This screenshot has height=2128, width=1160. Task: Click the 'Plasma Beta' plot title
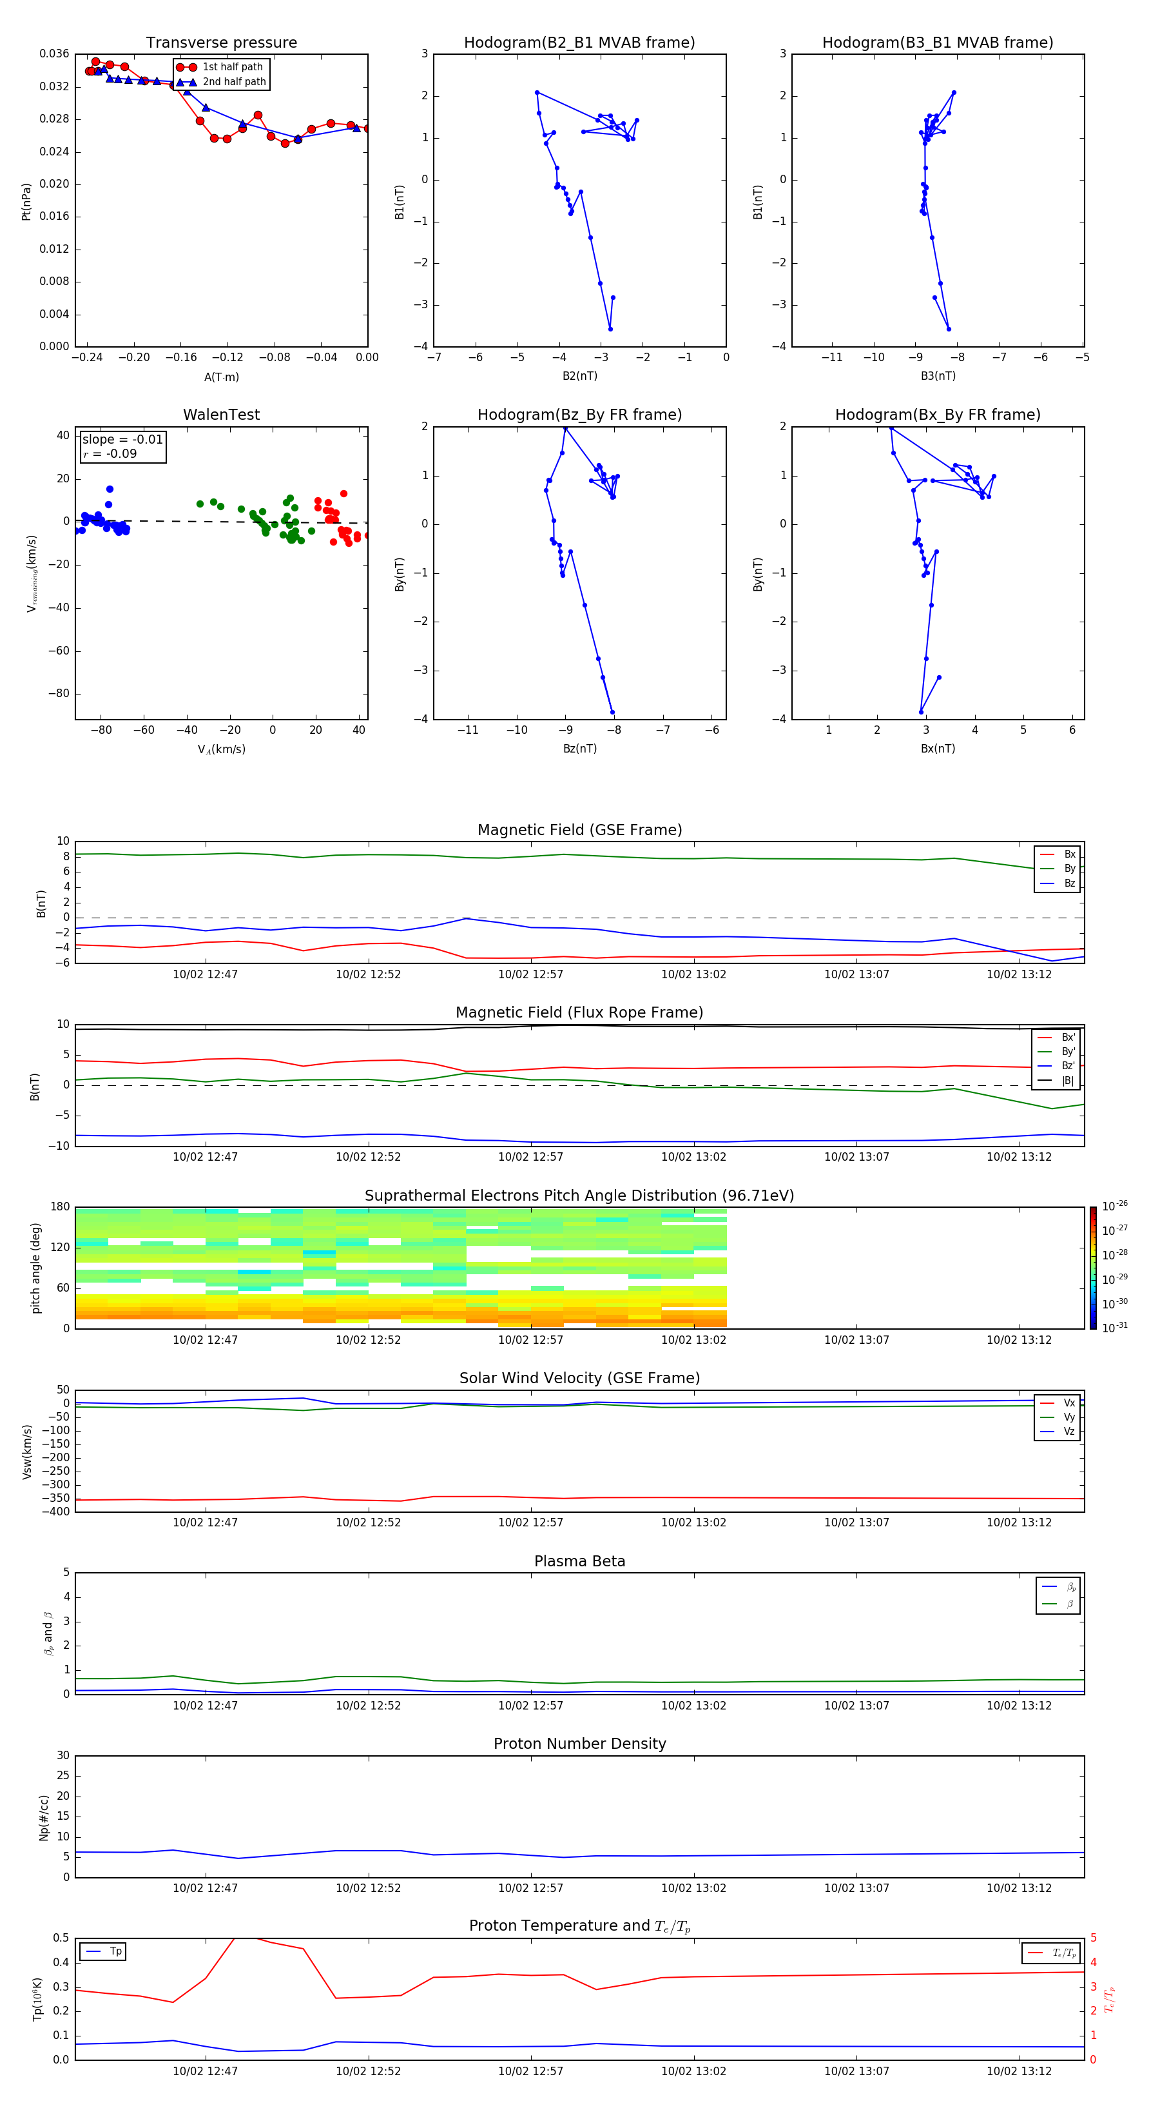579,1561
